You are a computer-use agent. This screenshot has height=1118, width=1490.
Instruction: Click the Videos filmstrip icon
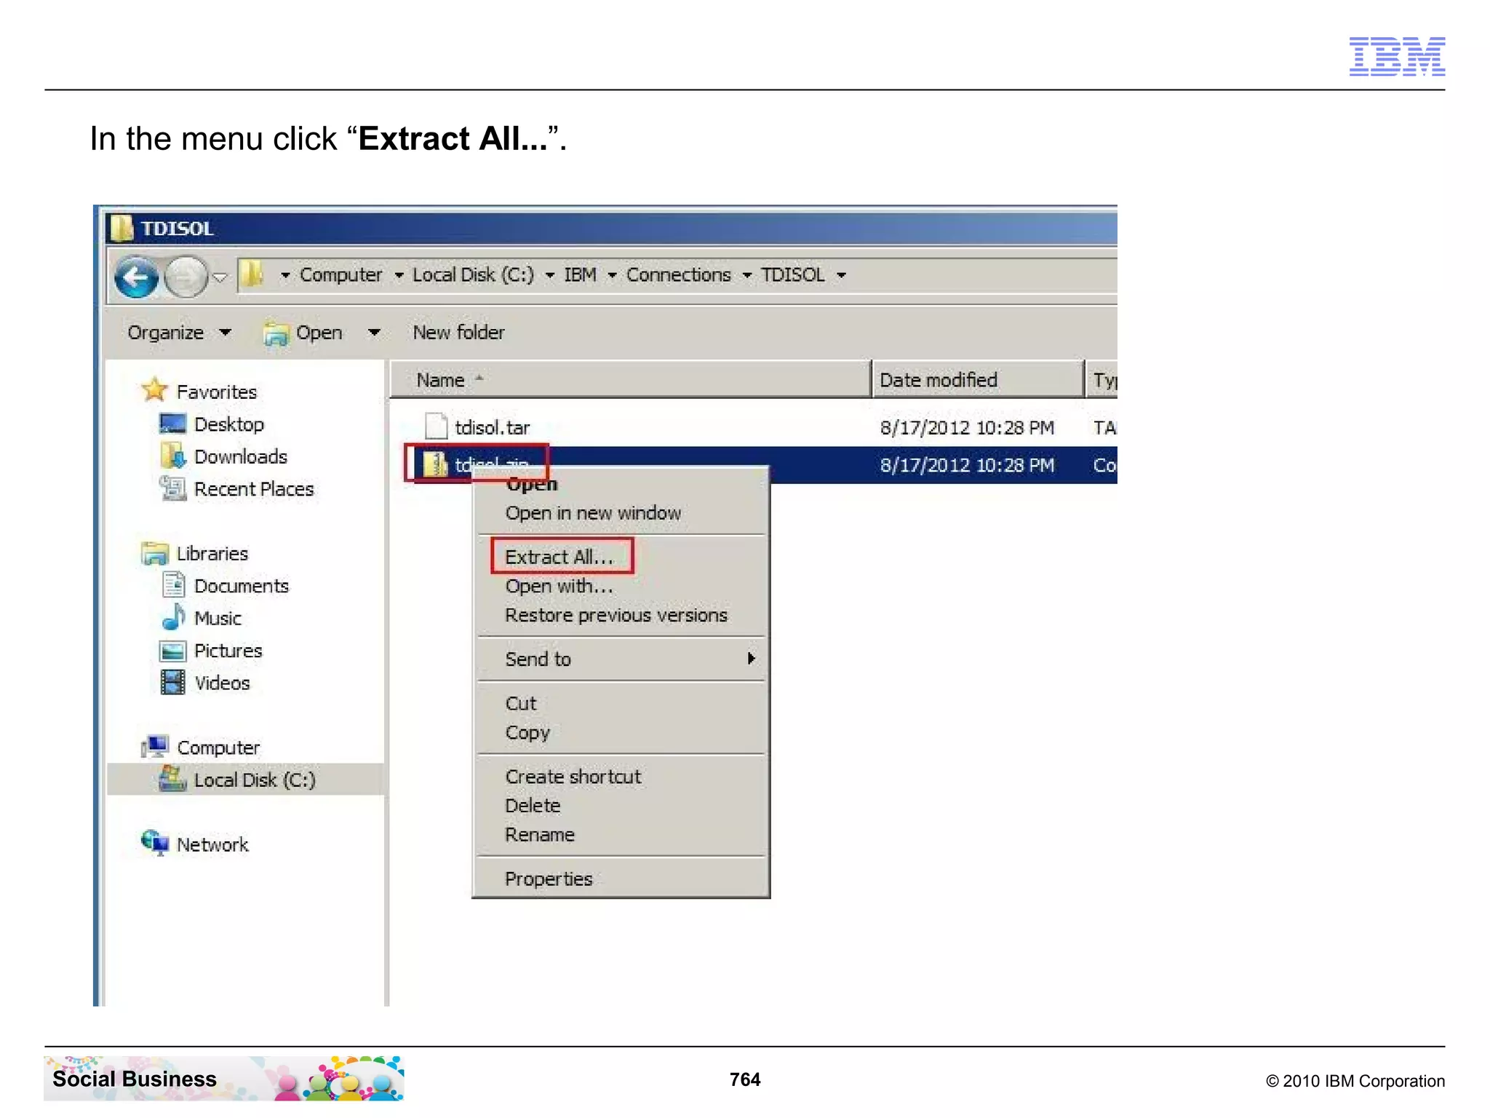[172, 682]
